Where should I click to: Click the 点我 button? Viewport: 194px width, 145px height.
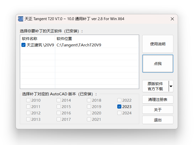point(158,64)
